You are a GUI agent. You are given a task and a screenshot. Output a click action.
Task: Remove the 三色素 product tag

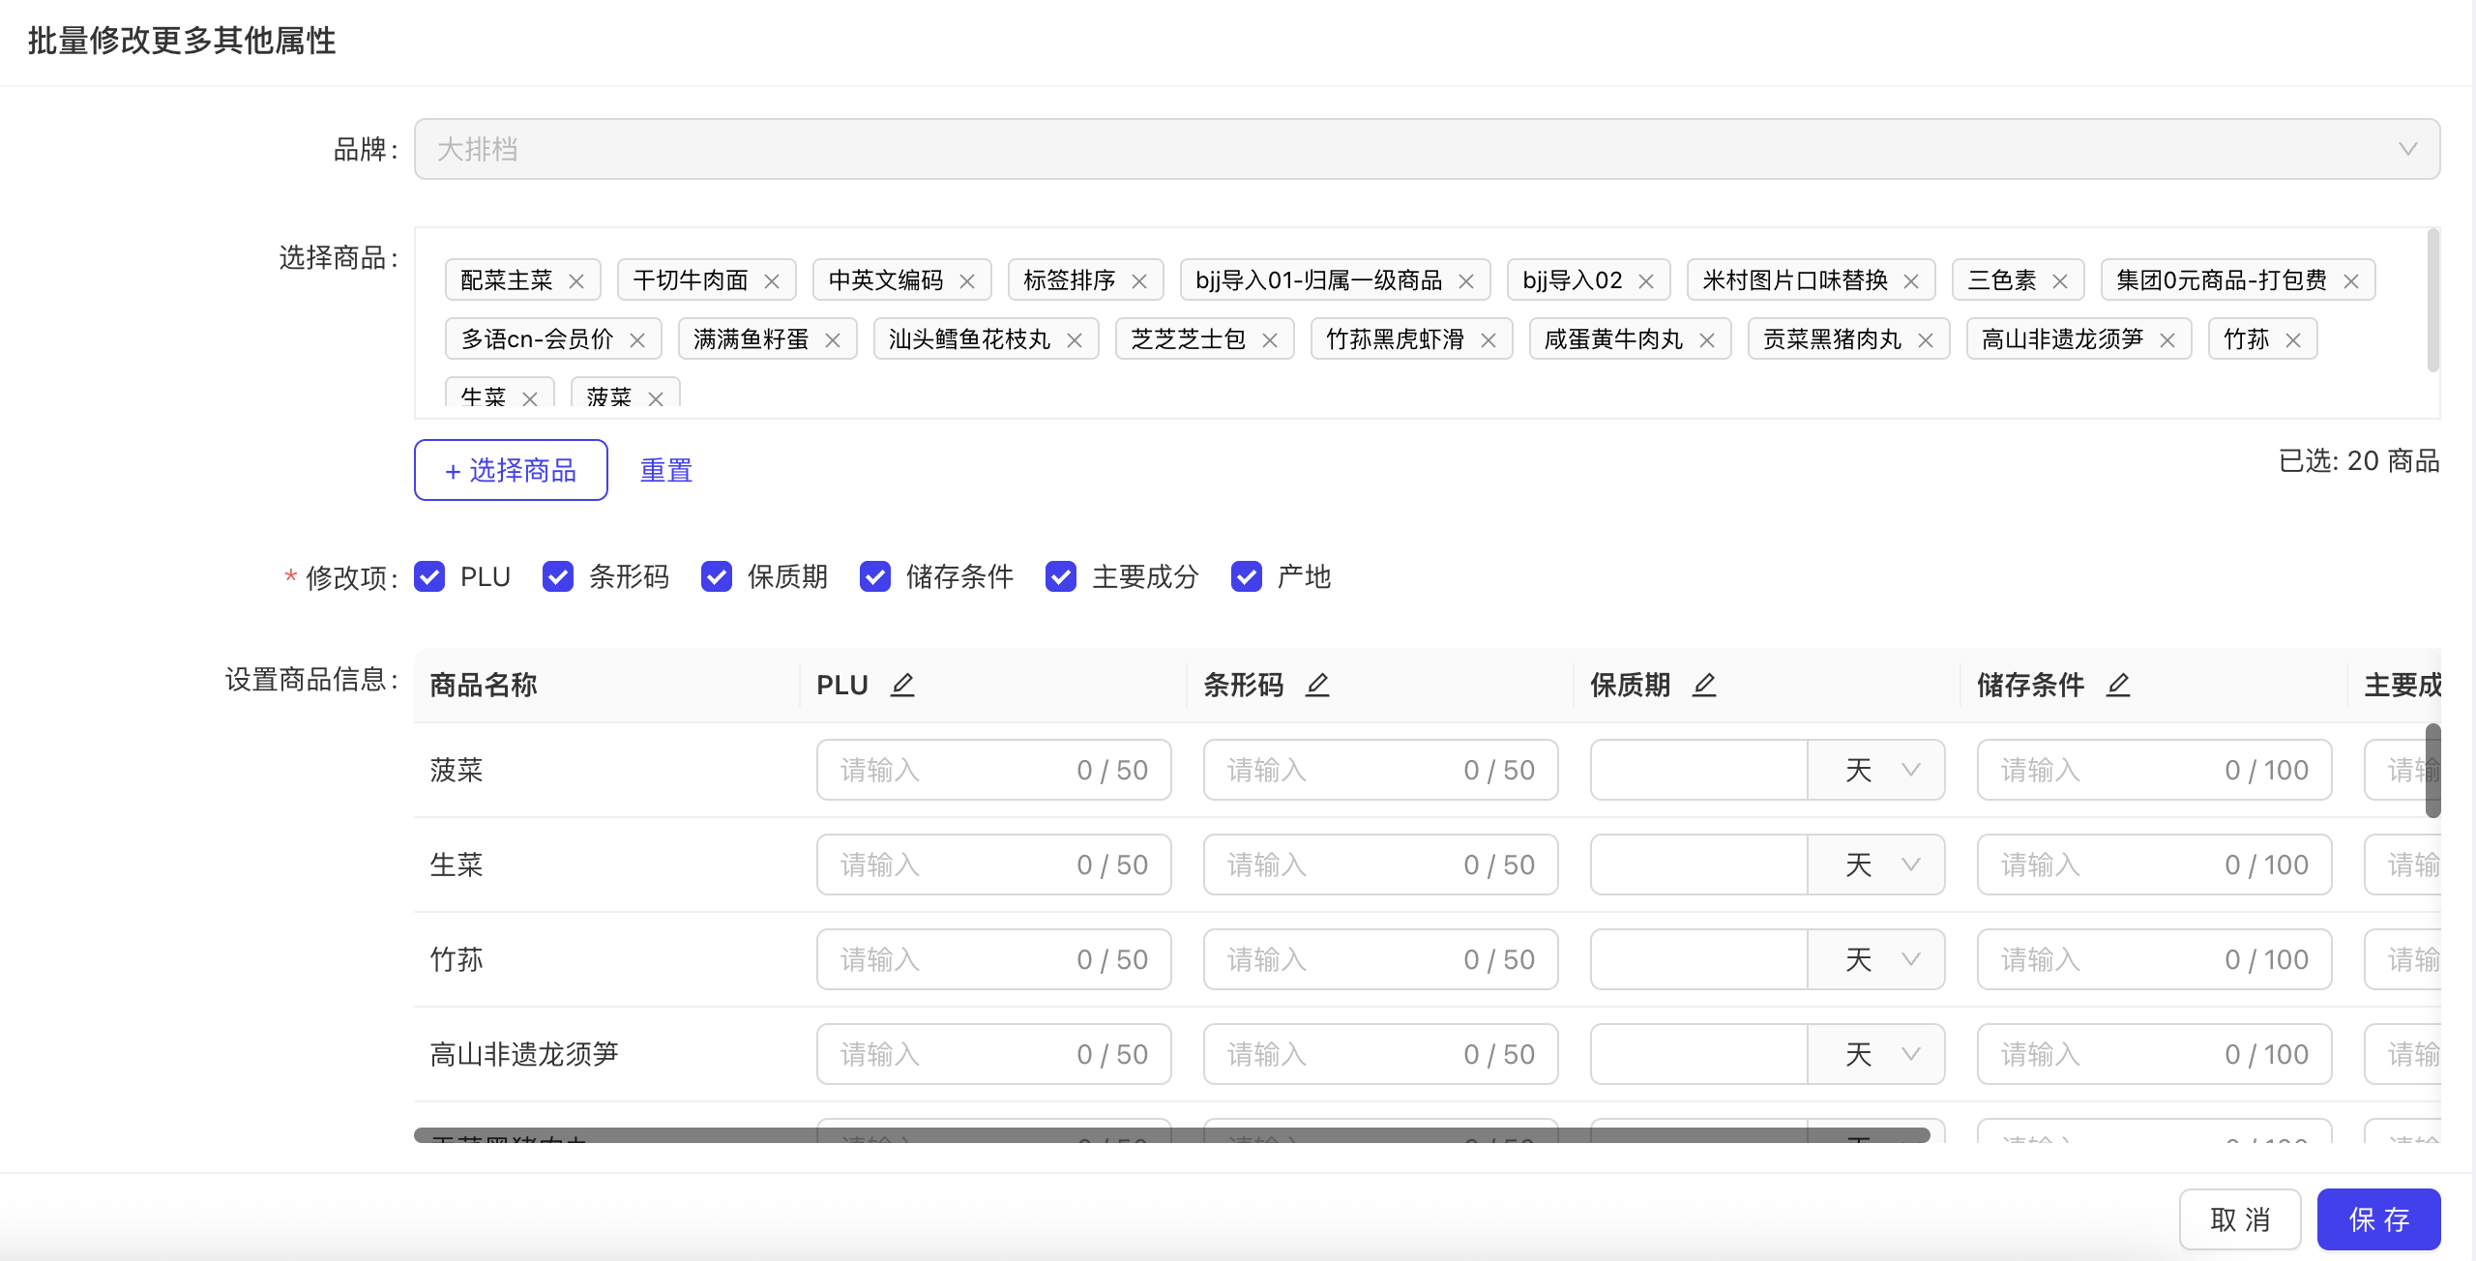(x=2060, y=281)
